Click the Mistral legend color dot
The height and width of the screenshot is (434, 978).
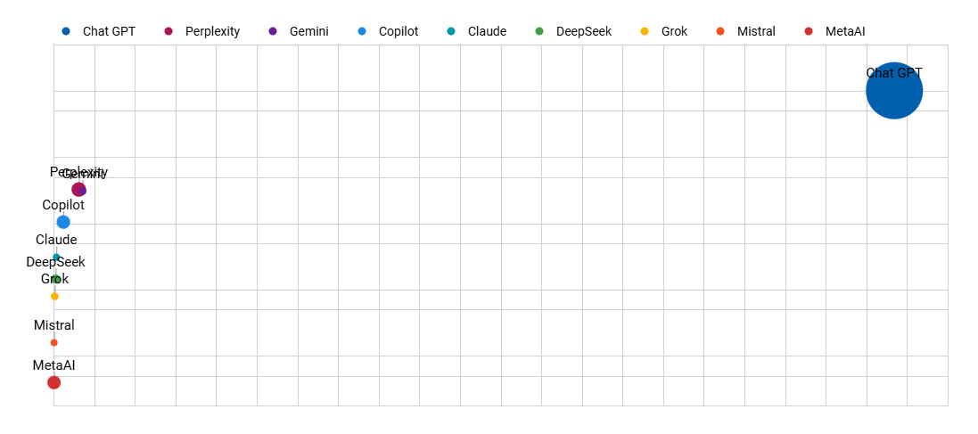[x=720, y=32]
